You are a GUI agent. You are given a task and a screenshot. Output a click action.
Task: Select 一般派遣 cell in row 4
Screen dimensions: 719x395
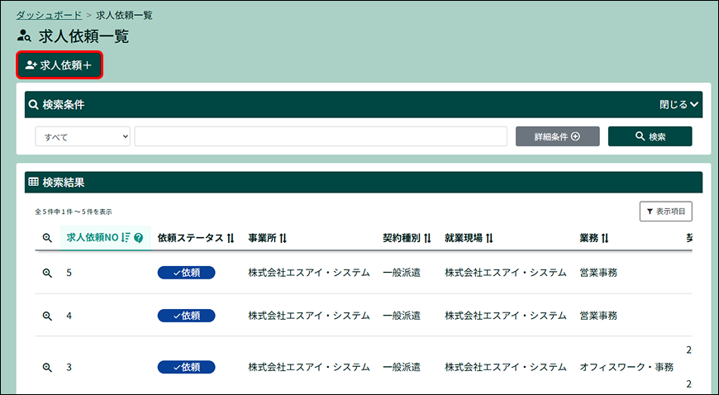pos(402,316)
